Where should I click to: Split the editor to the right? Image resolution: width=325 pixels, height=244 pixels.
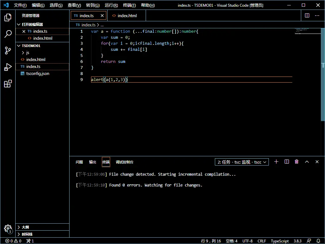(x=307, y=16)
